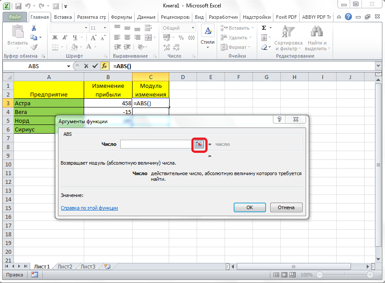This screenshot has height=283, width=385.
Task: Expand the formula bar with right-edge chevron
Action: point(378,66)
